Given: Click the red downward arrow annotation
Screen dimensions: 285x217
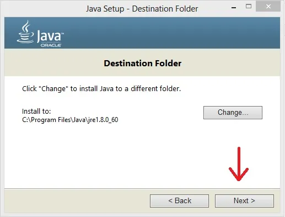Looking at the screenshot, I should (239, 164).
